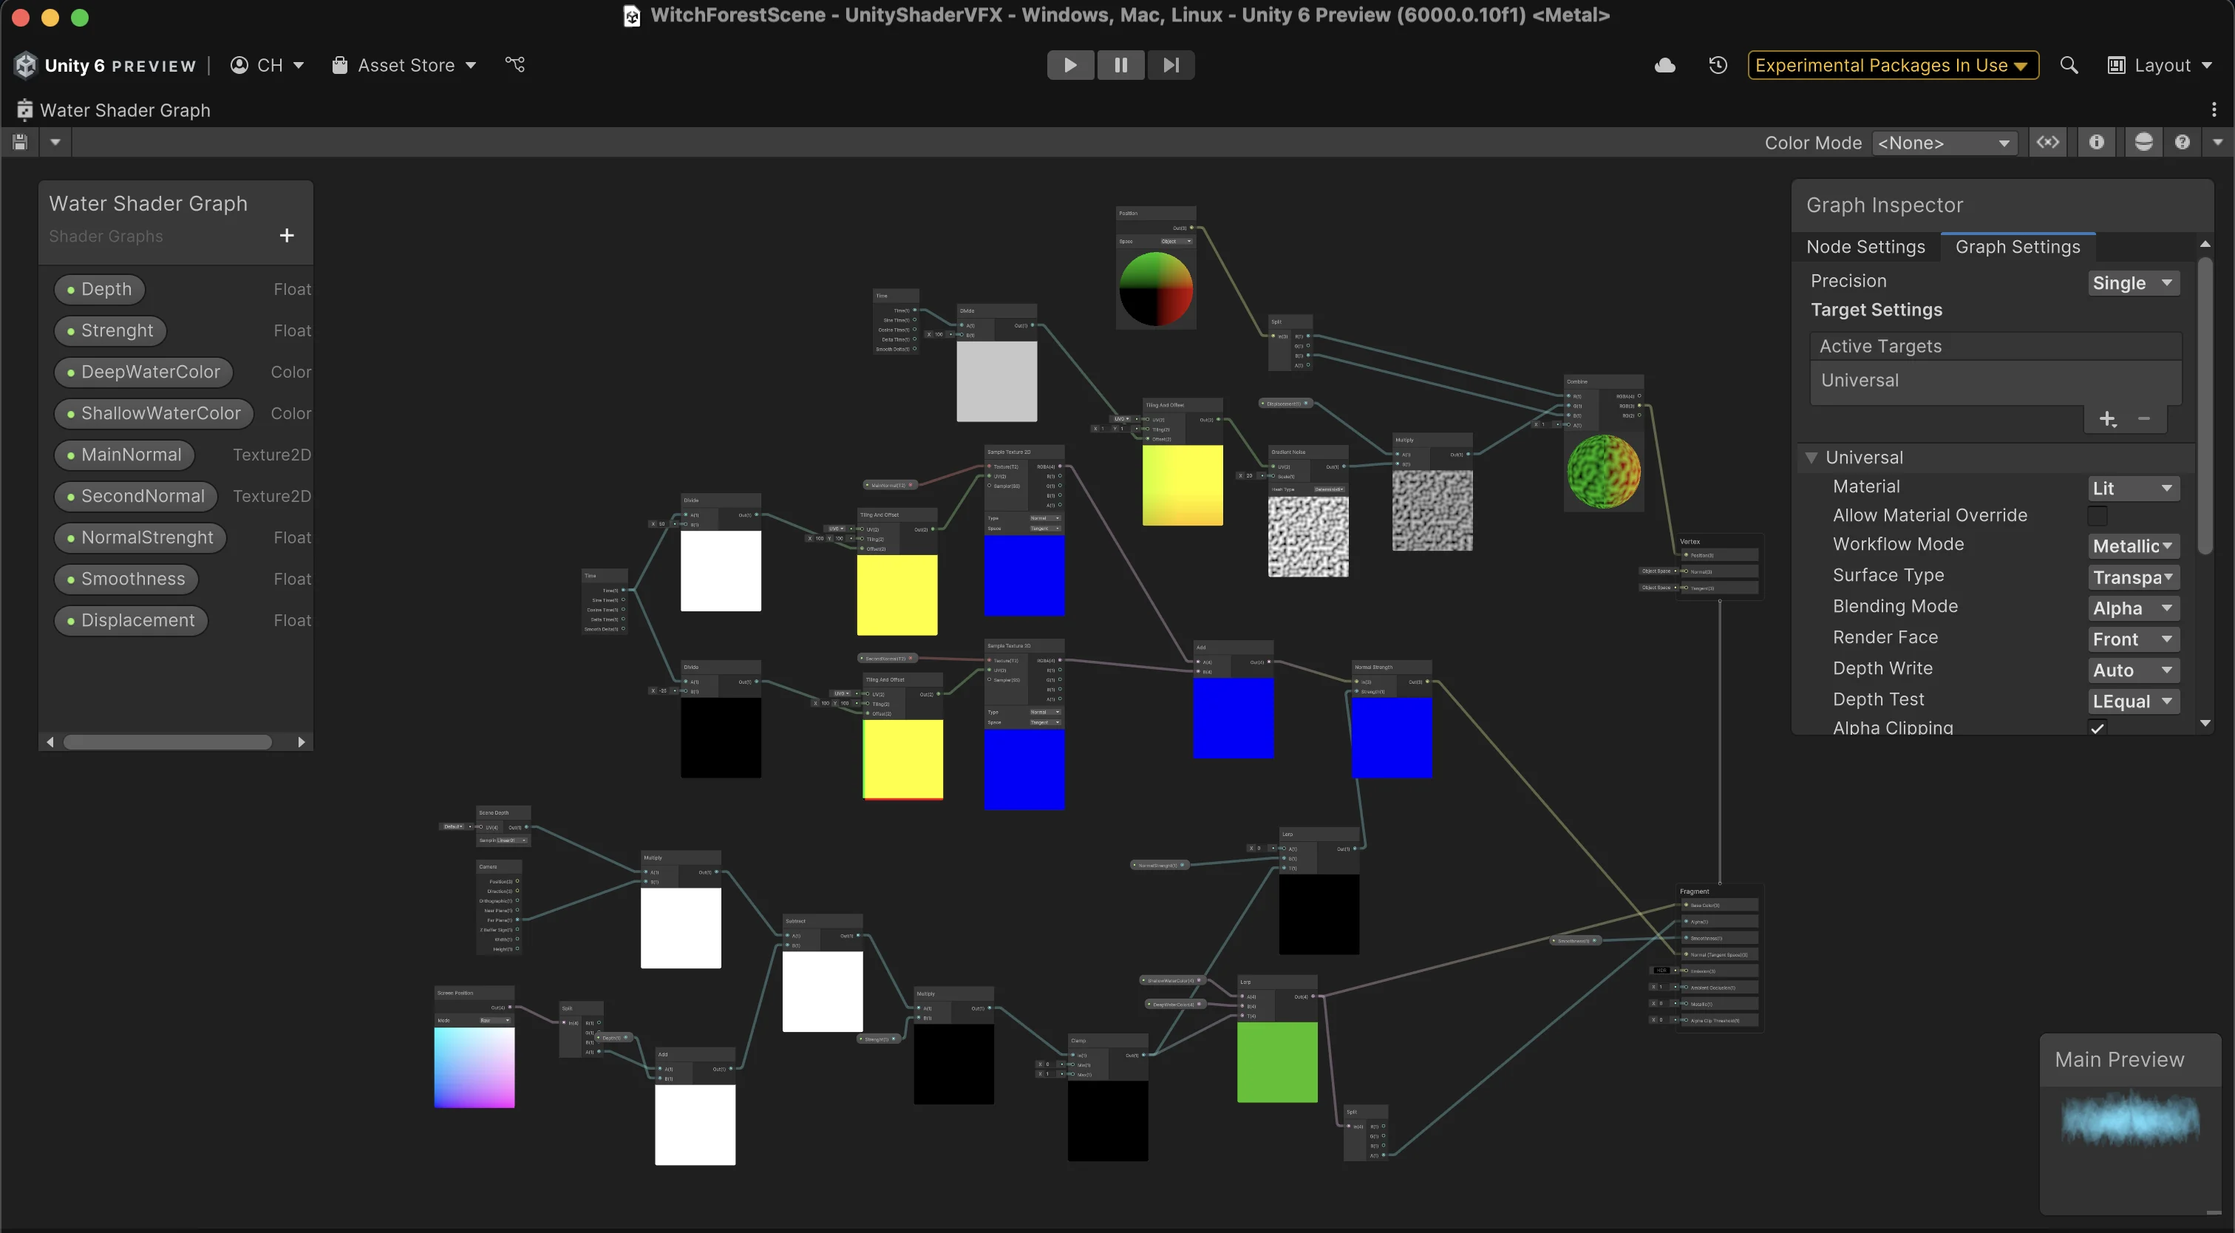
Task: Open the version control branch icon
Action: (x=515, y=65)
